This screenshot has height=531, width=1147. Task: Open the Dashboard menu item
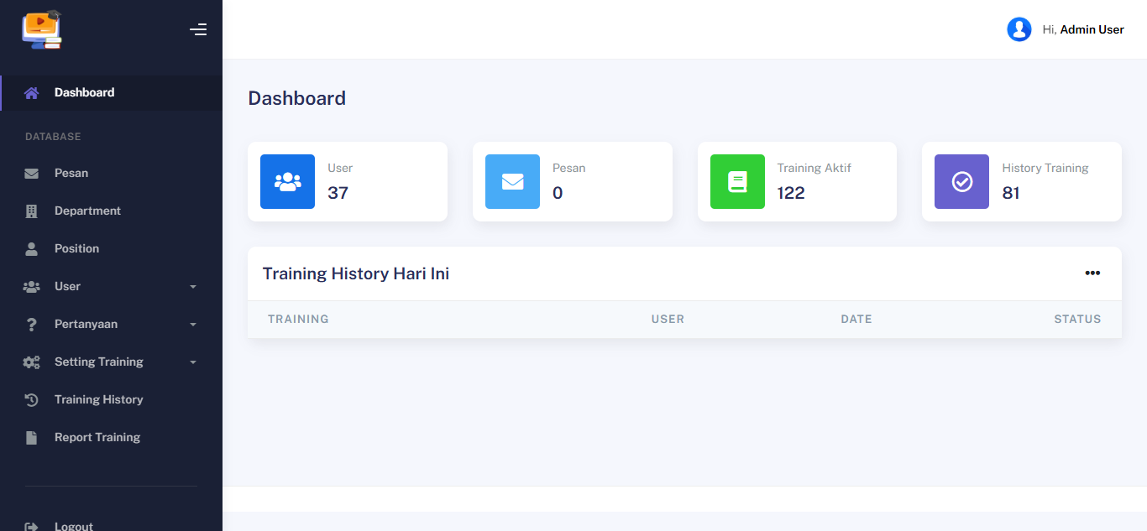point(83,92)
